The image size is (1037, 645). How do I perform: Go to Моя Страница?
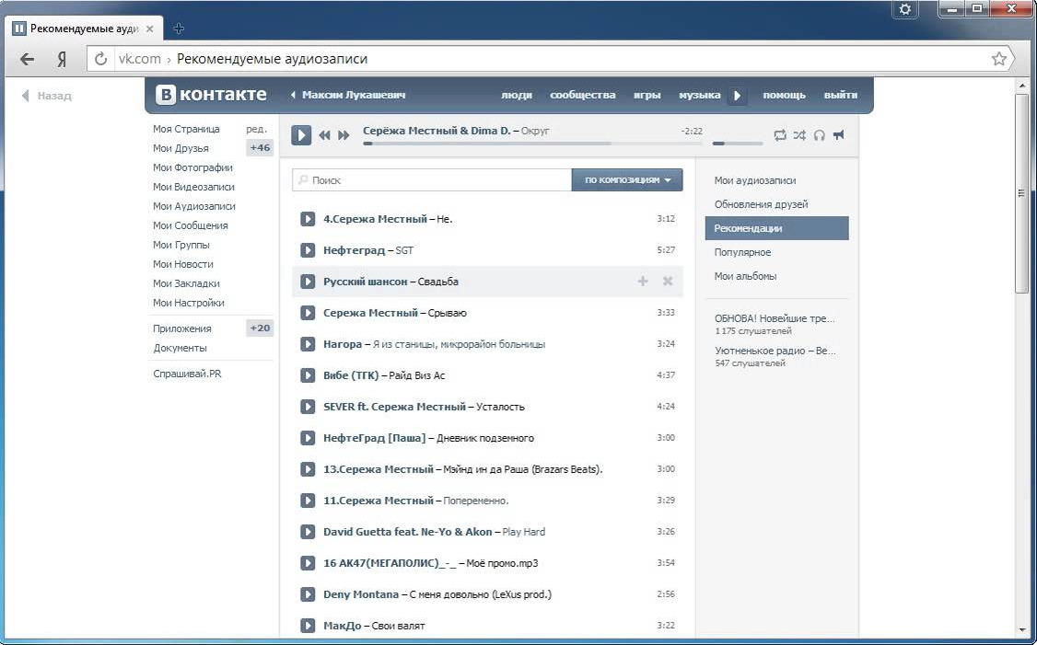pos(186,129)
